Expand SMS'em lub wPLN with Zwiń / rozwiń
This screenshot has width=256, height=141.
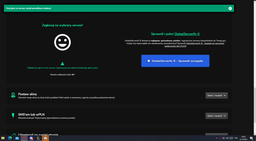click(x=217, y=116)
